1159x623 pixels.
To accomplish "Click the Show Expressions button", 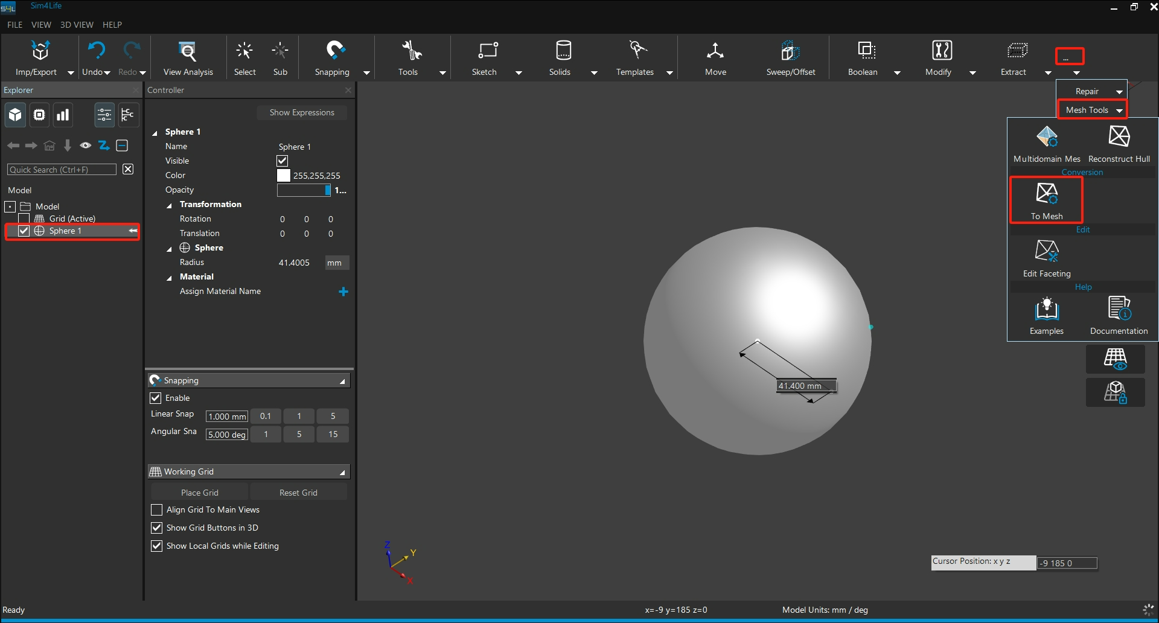I will 302,113.
